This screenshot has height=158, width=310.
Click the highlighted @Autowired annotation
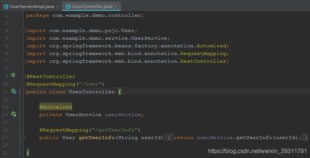[56, 107]
